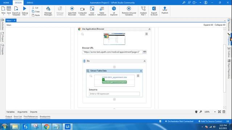
Task: Launch the App/Web Recorder
Action: click(72, 11)
